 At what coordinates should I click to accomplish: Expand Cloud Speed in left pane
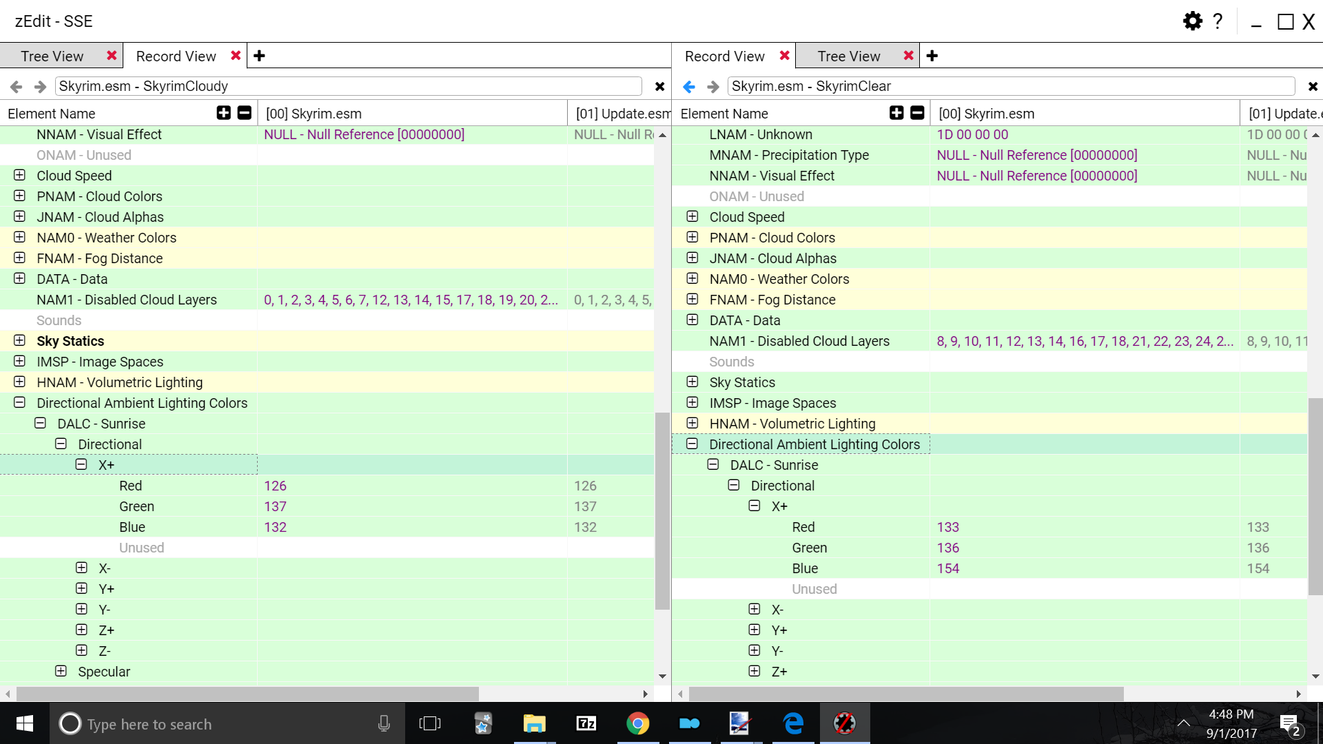tap(19, 175)
